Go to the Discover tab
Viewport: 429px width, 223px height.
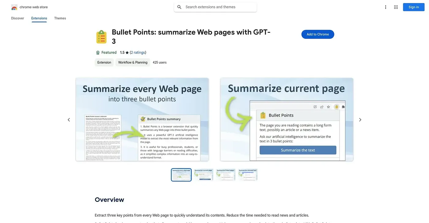(x=17, y=18)
